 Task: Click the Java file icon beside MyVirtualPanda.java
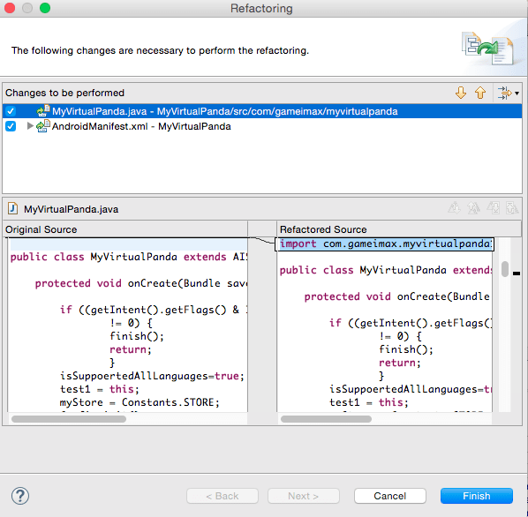coord(12,208)
